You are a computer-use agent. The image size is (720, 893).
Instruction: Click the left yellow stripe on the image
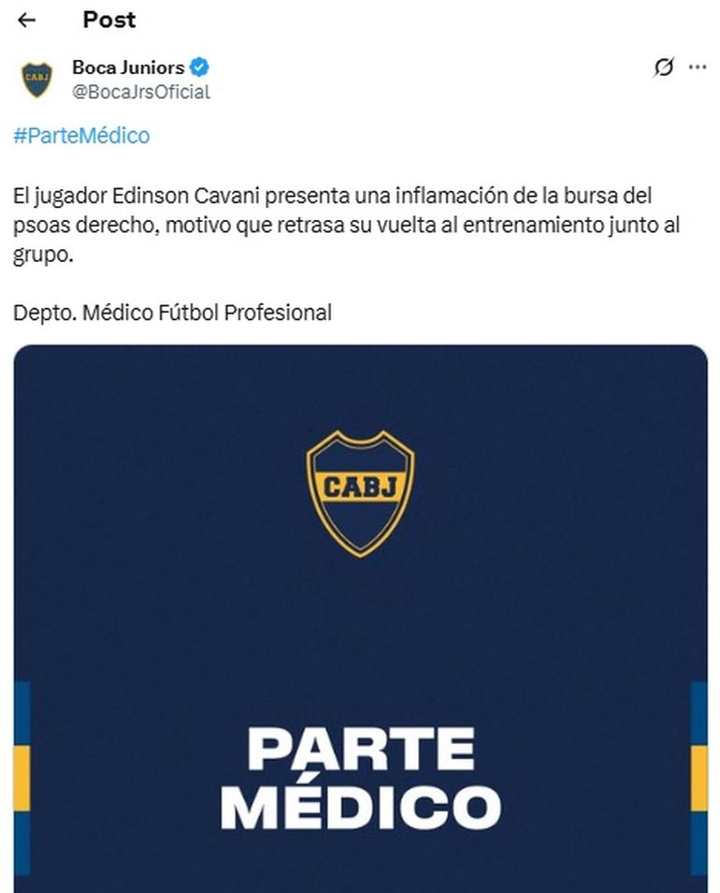tap(22, 777)
